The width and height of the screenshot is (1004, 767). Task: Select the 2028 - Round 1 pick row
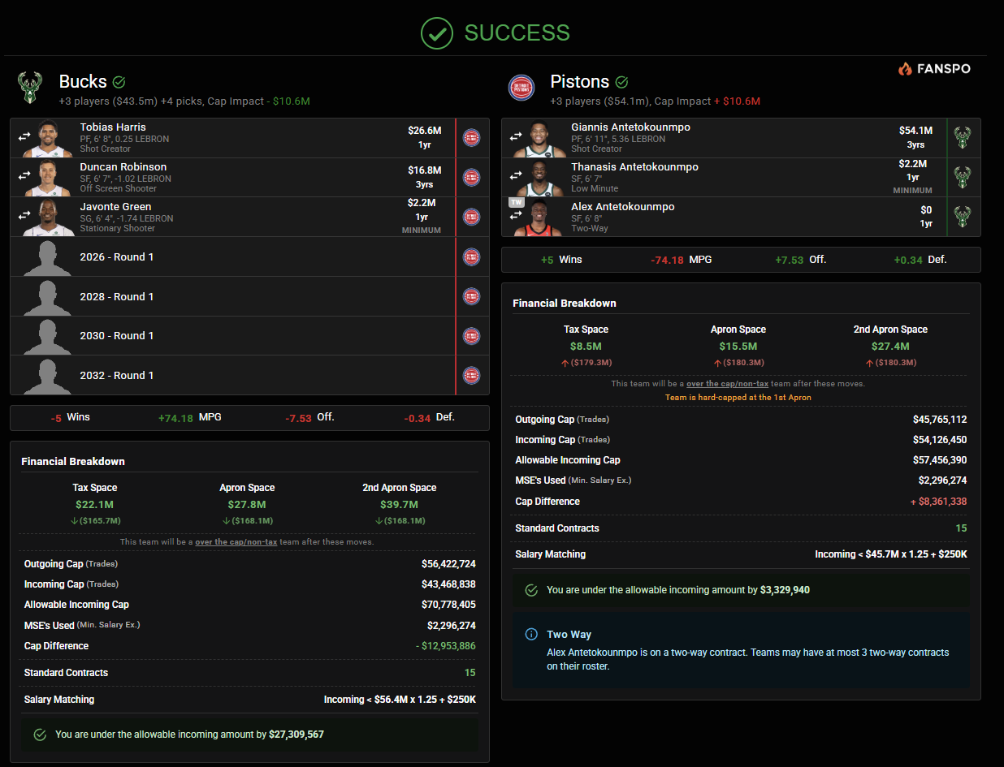pyautogui.click(x=249, y=296)
